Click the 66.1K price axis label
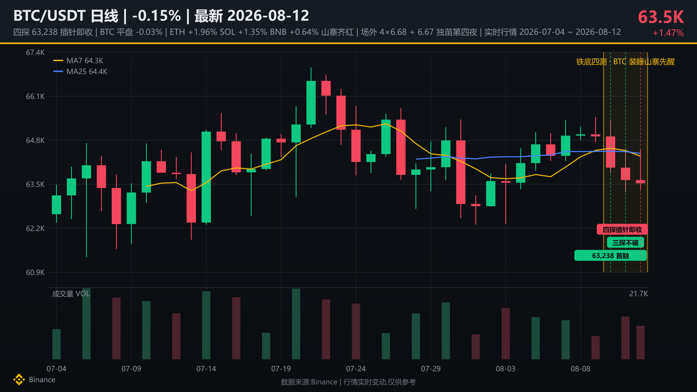The height and width of the screenshot is (392, 697). point(35,96)
